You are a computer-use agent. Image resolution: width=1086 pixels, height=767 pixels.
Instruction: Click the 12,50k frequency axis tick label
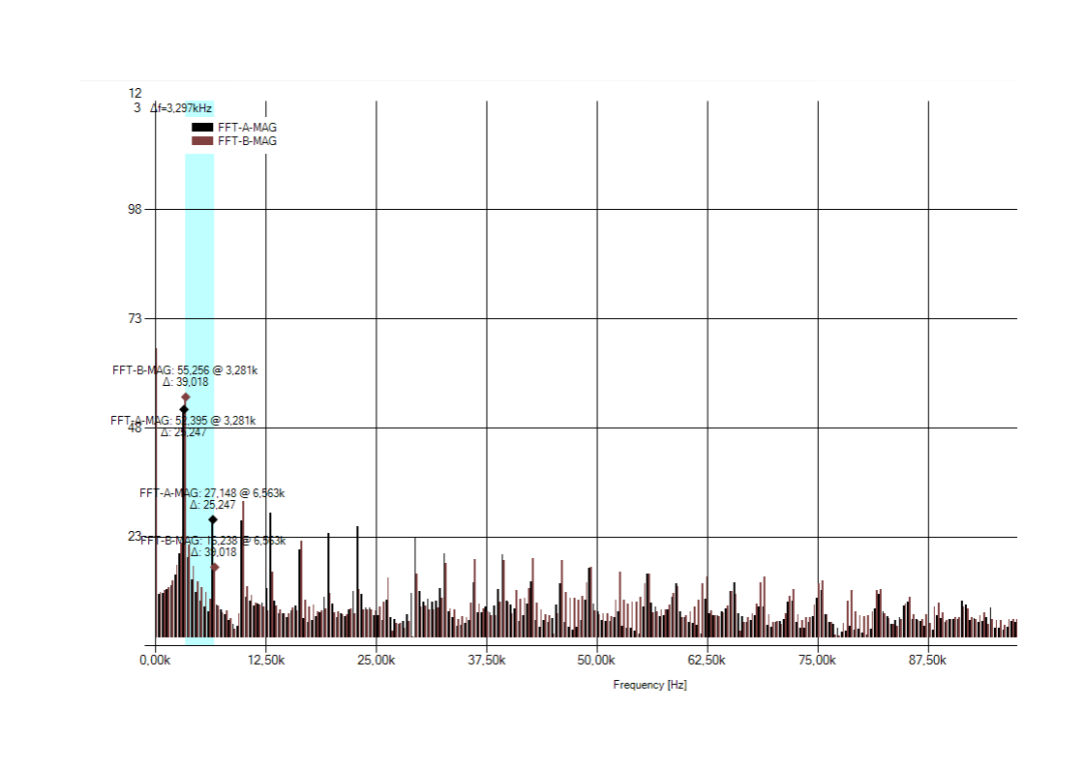click(265, 660)
